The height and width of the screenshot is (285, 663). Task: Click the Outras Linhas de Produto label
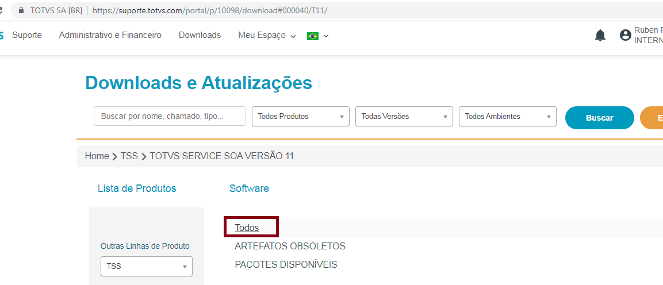click(145, 246)
